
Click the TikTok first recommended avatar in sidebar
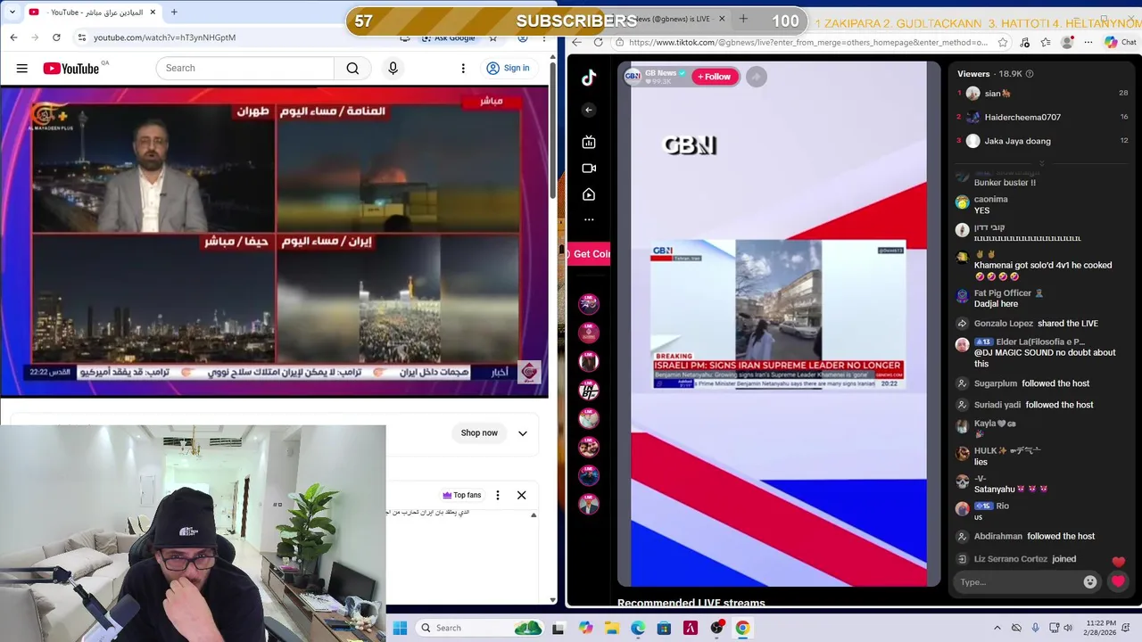[589, 304]
